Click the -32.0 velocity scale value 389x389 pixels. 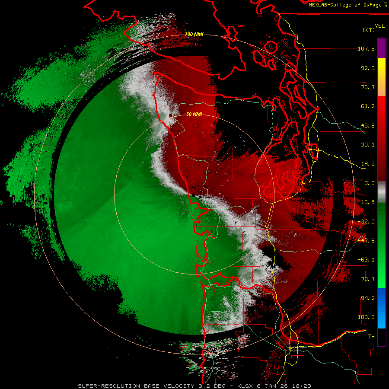(366, 222)
